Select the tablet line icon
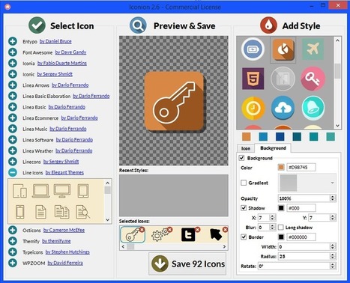 [83, 191]
